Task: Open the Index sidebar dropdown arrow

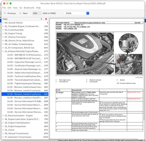Action: coord(41,19)
